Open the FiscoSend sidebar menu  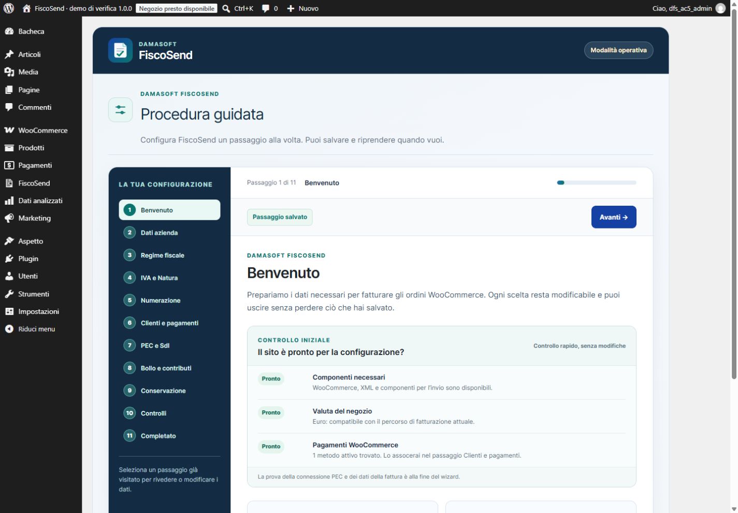(x=41, y=183)
